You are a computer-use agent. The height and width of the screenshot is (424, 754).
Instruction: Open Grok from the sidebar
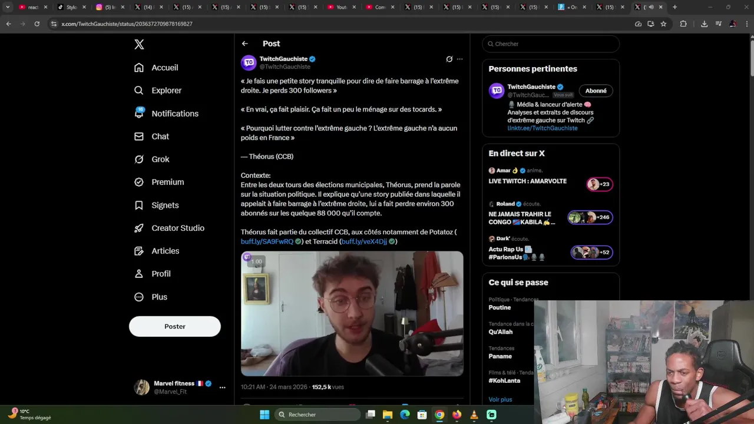151,160
